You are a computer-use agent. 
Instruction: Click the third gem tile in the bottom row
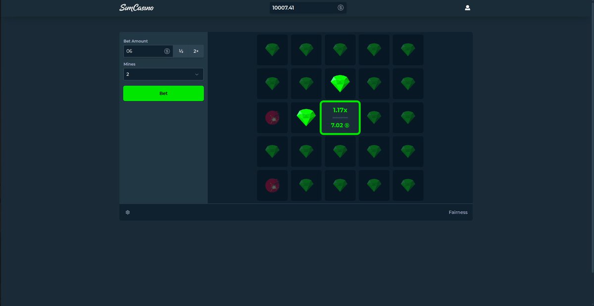[340, 185]
